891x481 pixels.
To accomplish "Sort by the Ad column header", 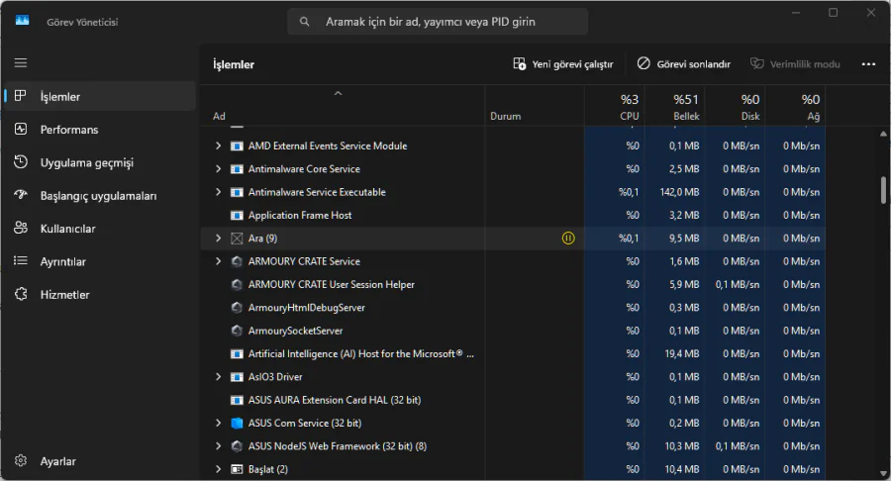I will [343, 106].
